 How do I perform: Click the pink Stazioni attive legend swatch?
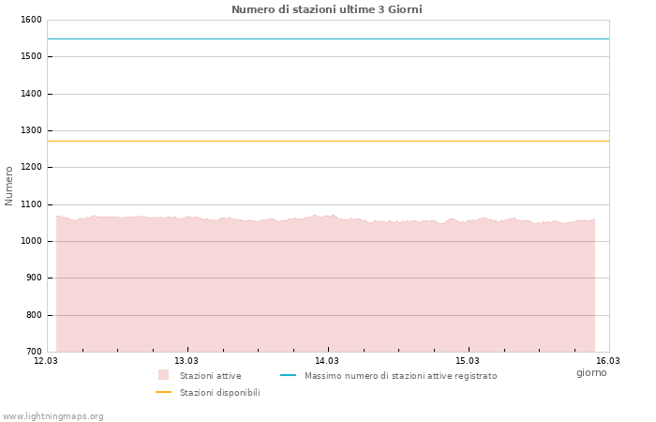[x=163, y=375]
